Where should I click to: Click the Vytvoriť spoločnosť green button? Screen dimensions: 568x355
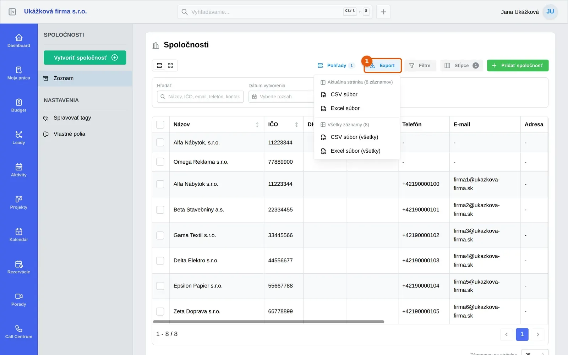[x=85, y=58]
